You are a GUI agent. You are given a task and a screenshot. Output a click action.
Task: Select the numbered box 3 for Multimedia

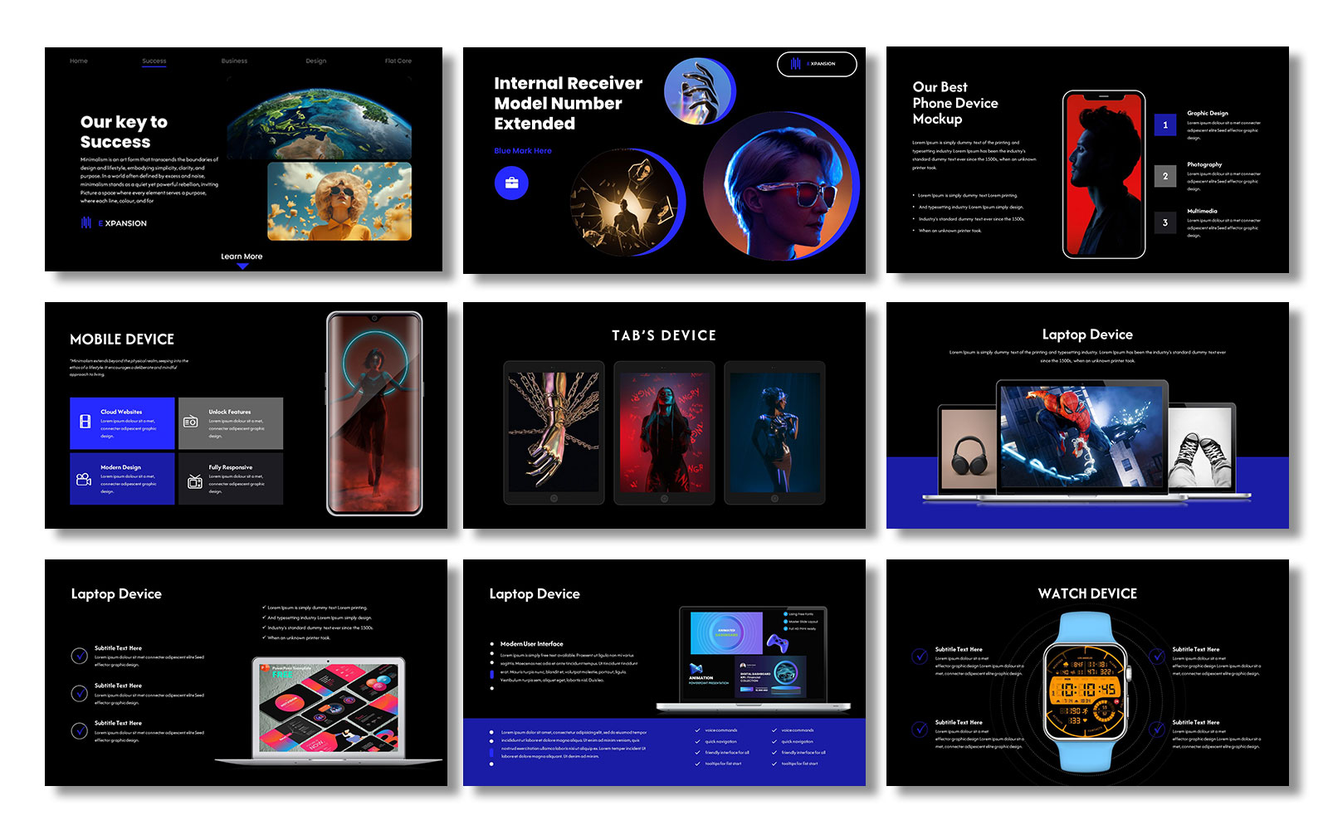coord(1164,222)
